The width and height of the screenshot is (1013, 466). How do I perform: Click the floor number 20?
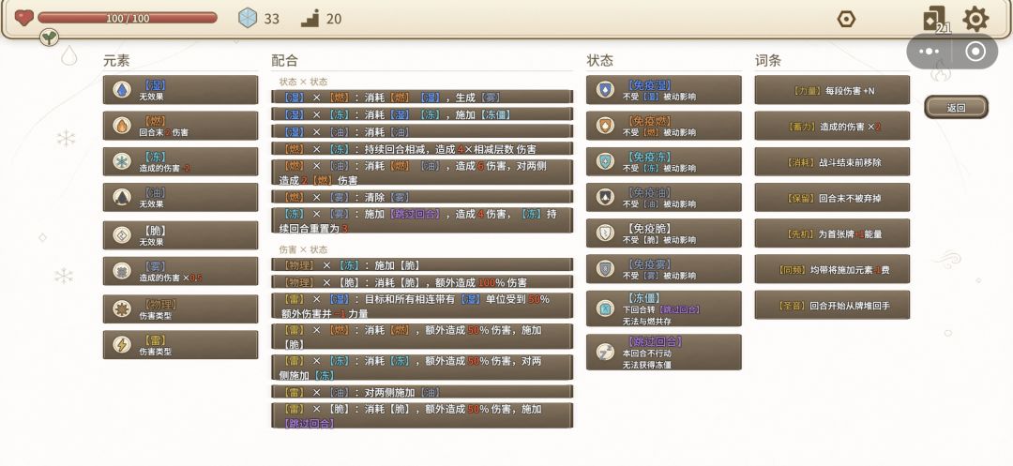(334, 19)
